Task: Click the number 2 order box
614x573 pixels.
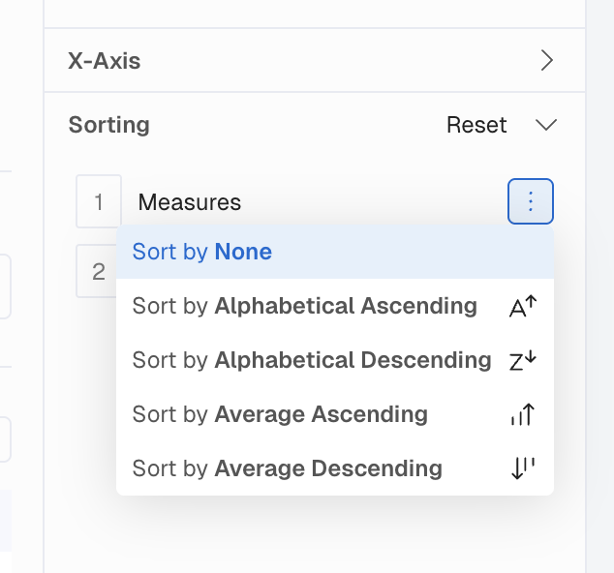Action: coord(96,271)
